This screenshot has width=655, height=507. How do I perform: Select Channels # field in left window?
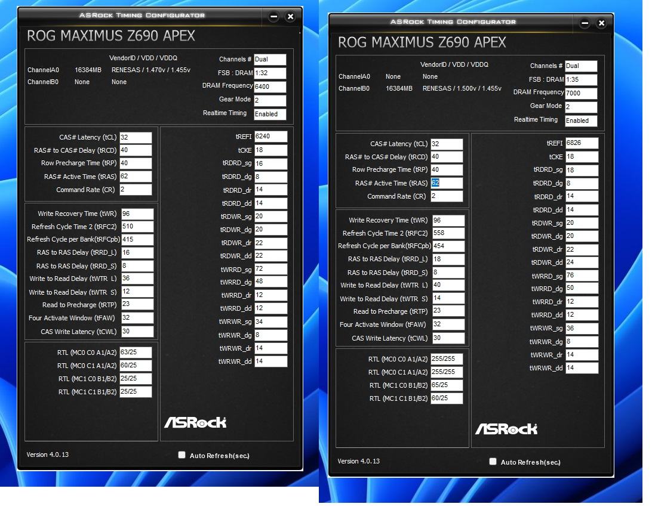[x=270, y=59]
